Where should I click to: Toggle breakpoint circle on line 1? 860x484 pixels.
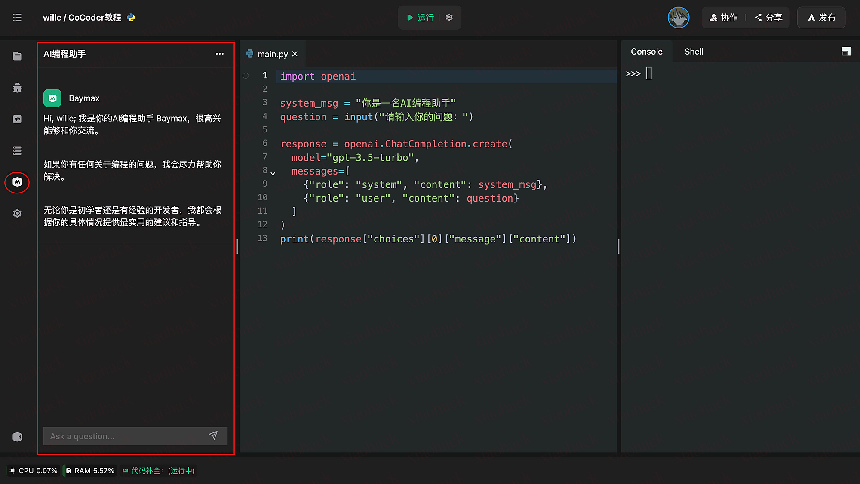click(x=246, y=76)
